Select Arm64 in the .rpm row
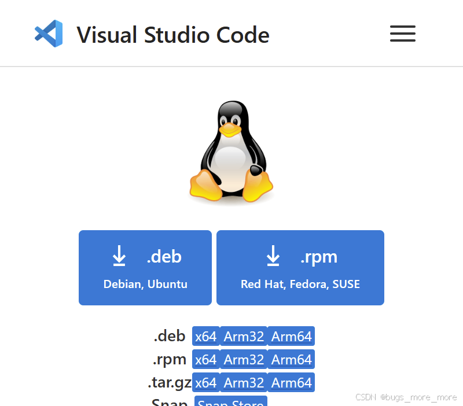This screenshot has height=406, width=463. click(x=291, y=359)
